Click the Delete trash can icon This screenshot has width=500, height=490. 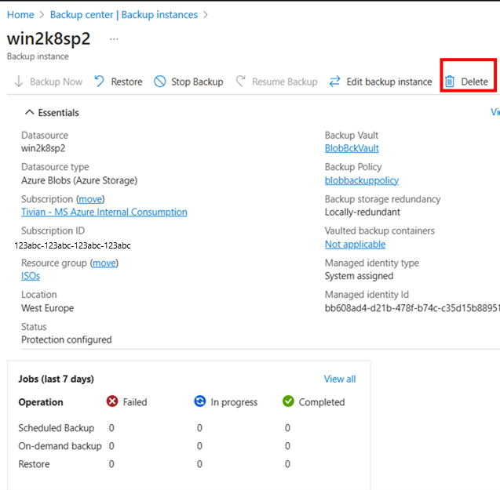coord(450,82)
